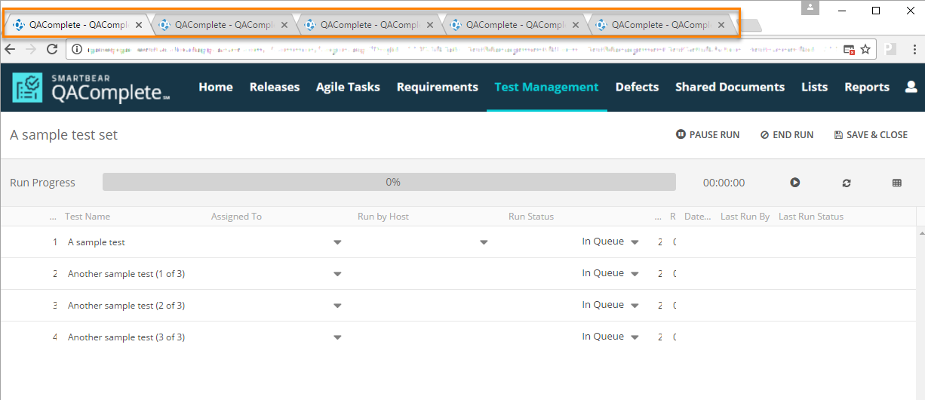The width and height of the screenshot is (925, 400).
Task: Close the fourth QAComplete browser tab
Action: pyautogui.click(x=576, y=25)
